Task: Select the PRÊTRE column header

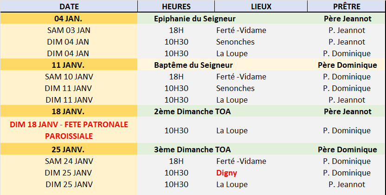Action: [x=347, y=6]
